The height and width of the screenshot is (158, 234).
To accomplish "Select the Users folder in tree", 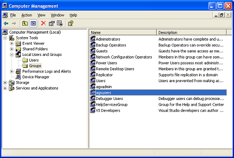I will pyautogui.click(x=34, y=60).
